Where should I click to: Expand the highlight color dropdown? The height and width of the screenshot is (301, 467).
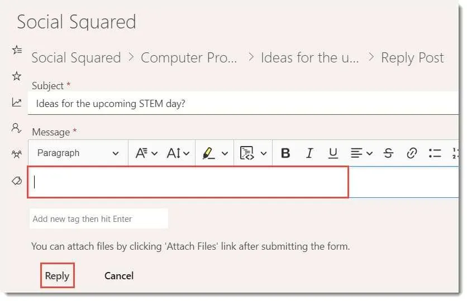(225, 153)
